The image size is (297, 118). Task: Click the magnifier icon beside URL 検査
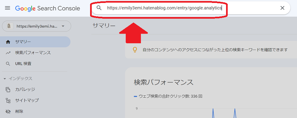pyautogui.click(x=8, y=64)
